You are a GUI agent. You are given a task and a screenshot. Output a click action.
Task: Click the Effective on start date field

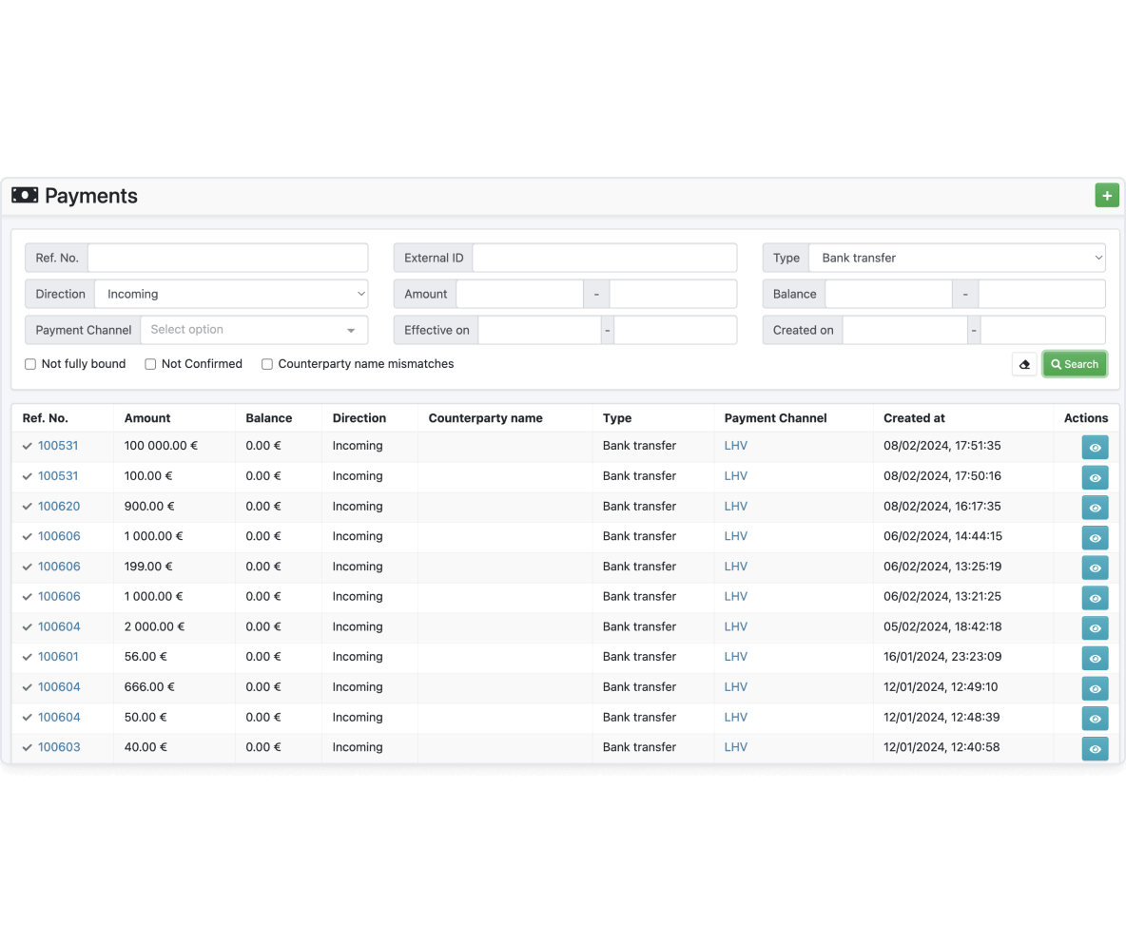point(540,330)
